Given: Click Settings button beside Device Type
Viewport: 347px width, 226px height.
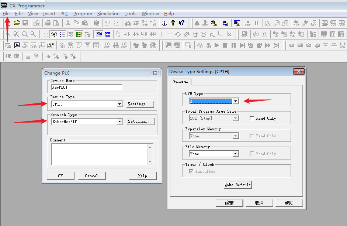Looking at the screenshot, I should pyautogui.click(x=140, y=104).
